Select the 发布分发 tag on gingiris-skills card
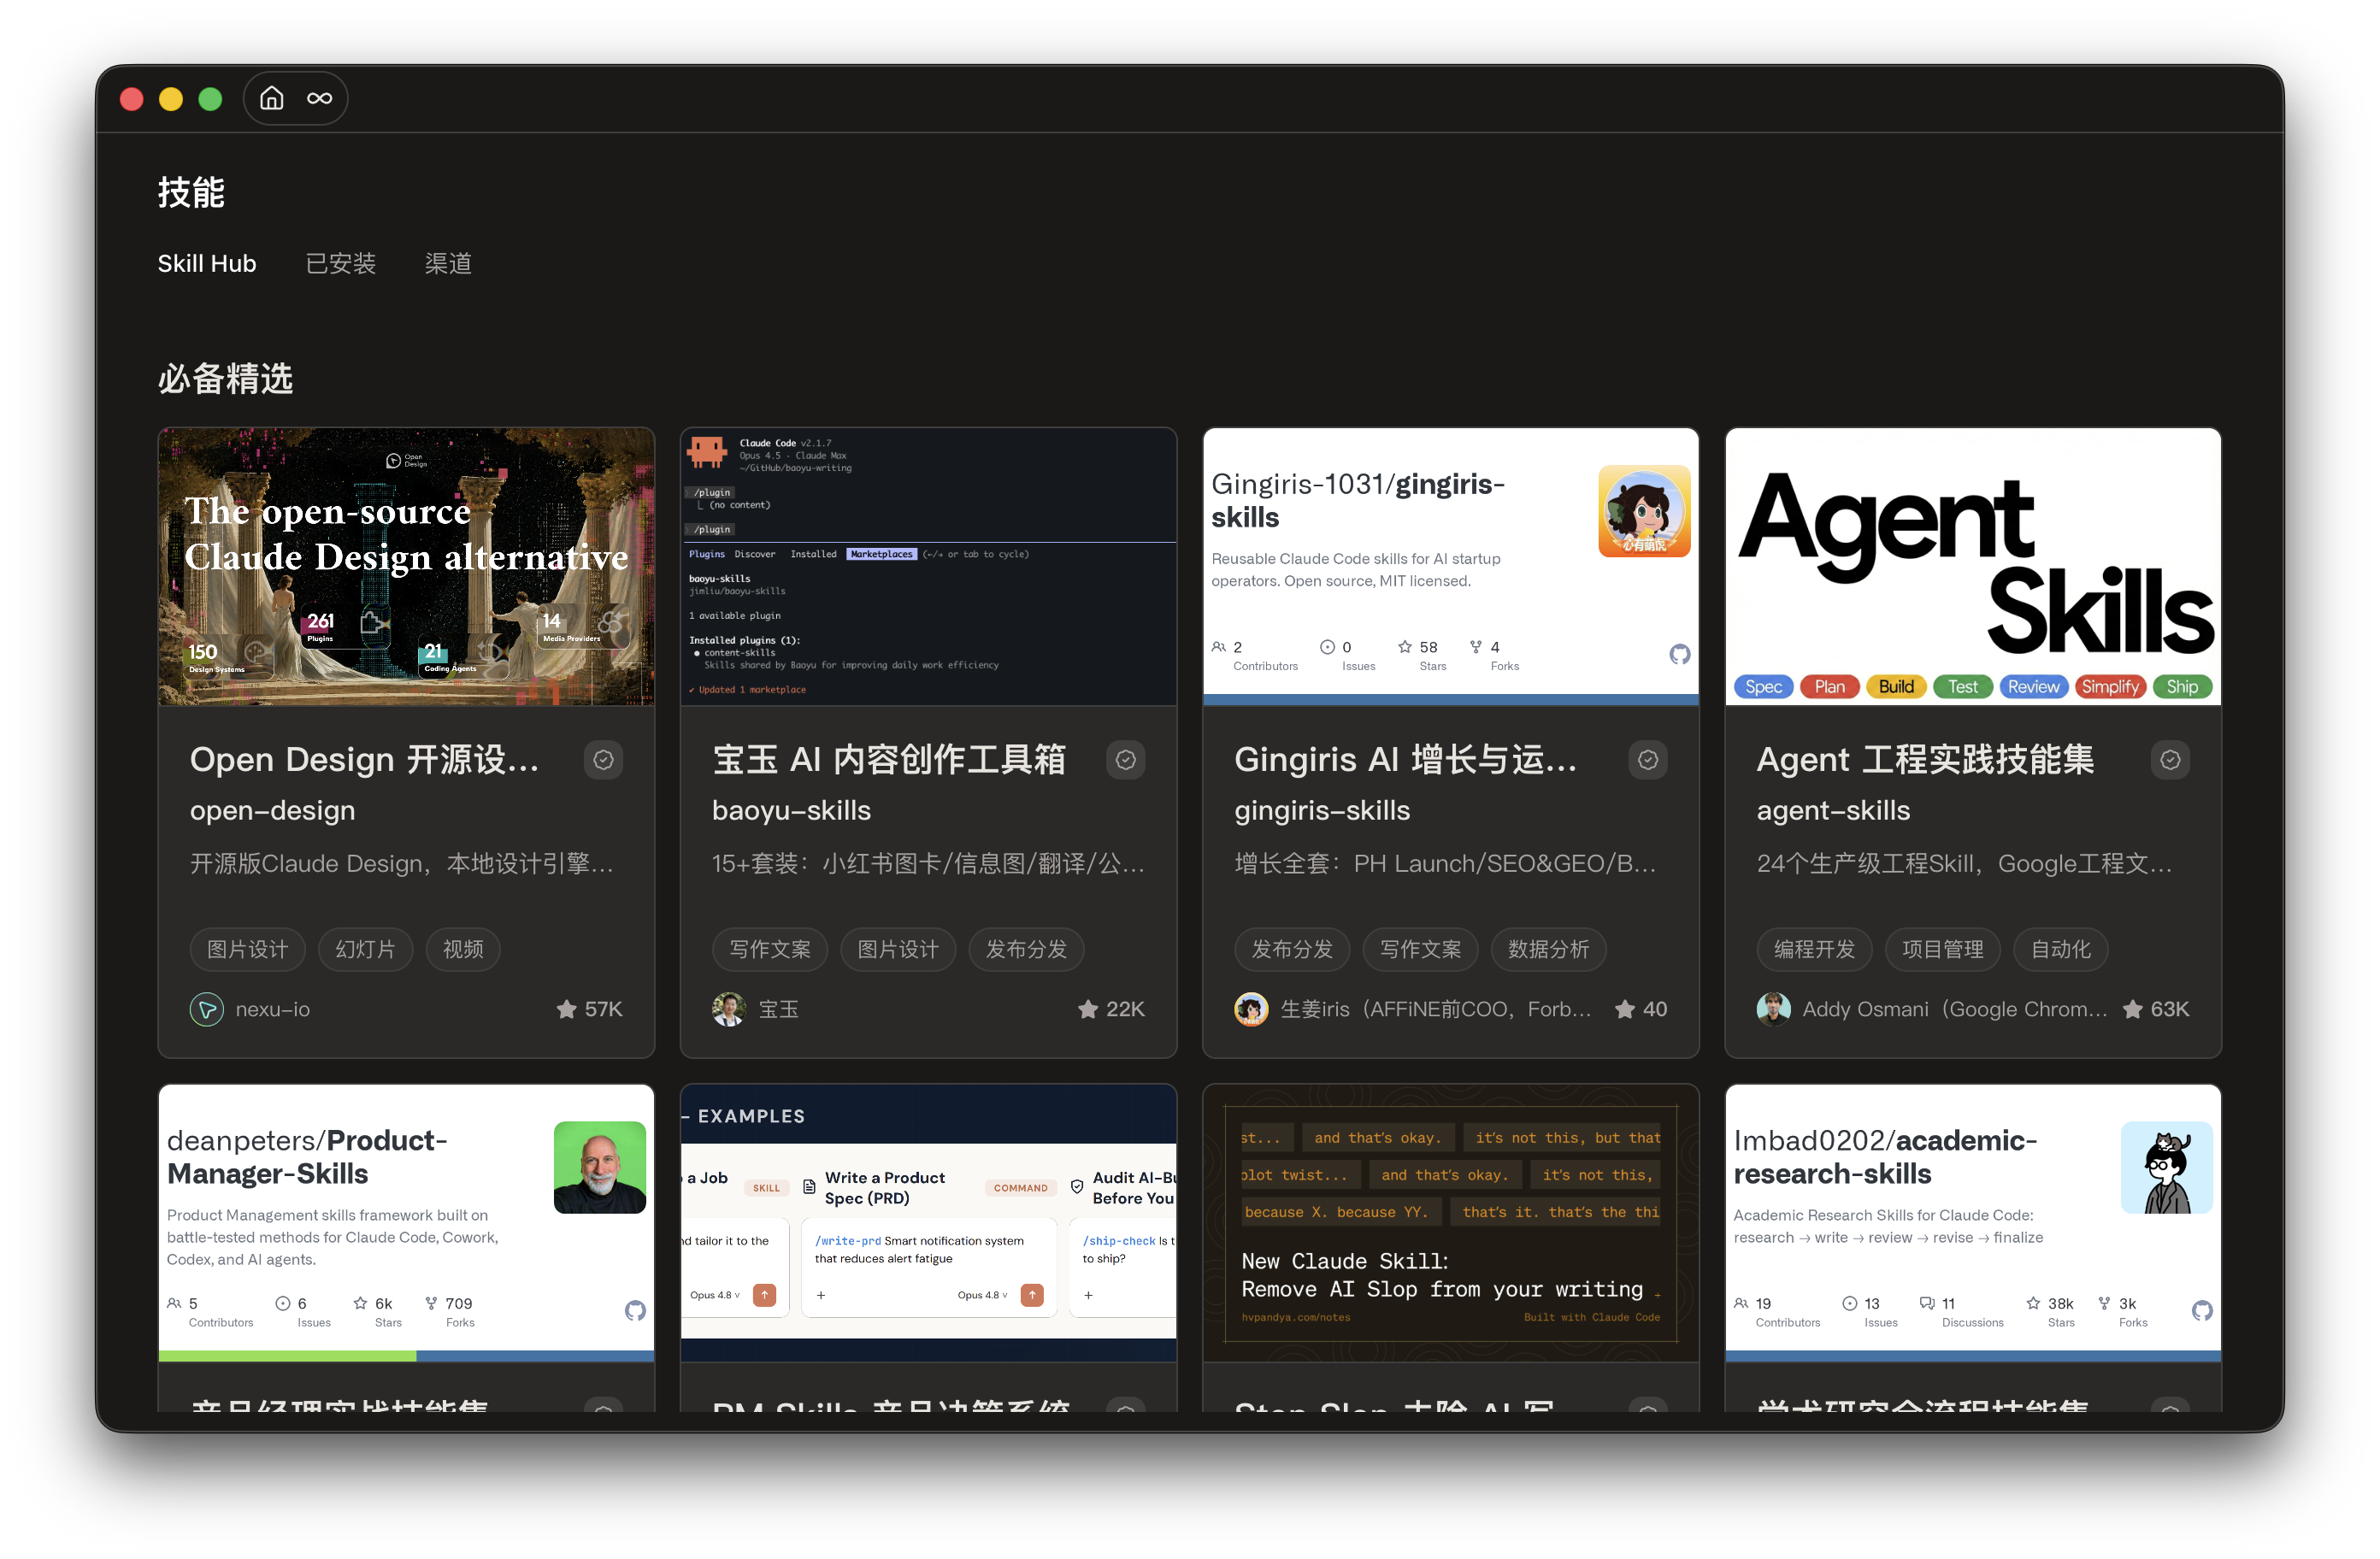The image size is (2380, 1559). pos(1292,949)
